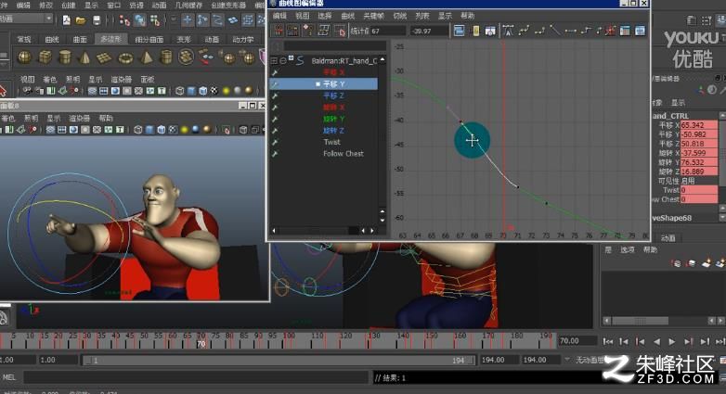Screen dimensions: 726x394
Task: Select the polygon torus shelf icon
Action: [125, 57]
